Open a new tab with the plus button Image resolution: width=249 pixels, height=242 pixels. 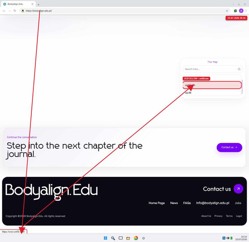[38, 4]
